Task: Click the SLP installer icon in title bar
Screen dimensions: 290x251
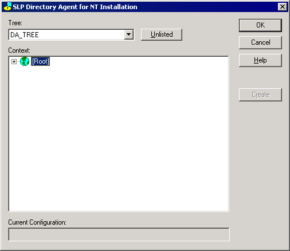Action: pos(7,7)
